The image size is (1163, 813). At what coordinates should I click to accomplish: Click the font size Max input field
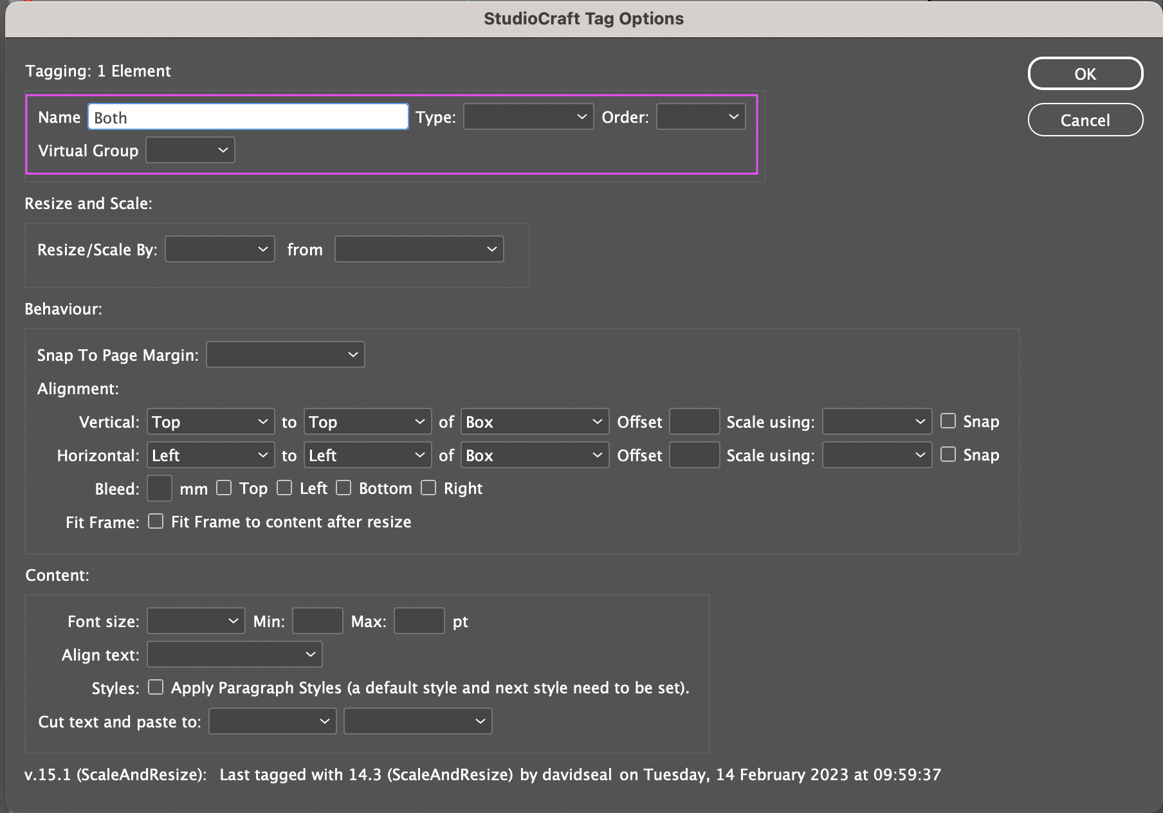pos(419,621)
